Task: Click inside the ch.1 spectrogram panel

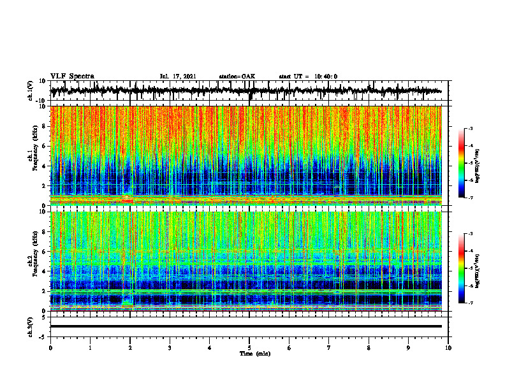Action: 245,155
